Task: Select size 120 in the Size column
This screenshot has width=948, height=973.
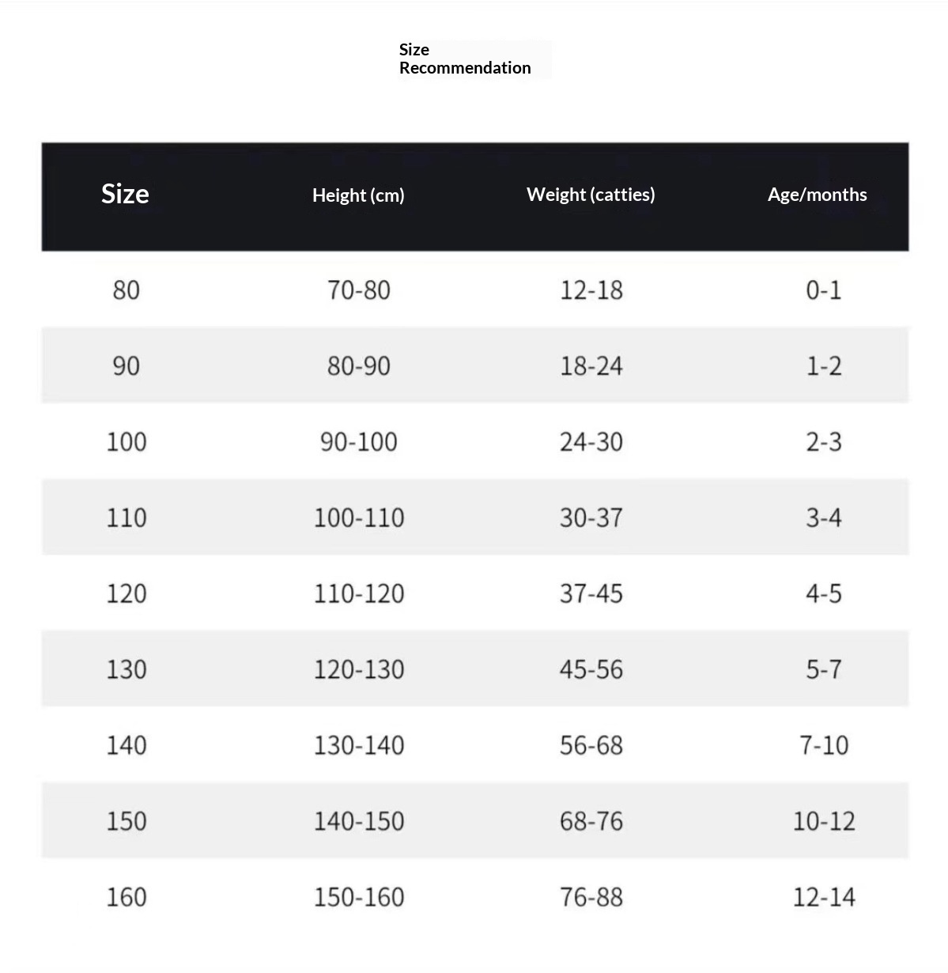Action: pyautogui.click(x=127, y=594)
